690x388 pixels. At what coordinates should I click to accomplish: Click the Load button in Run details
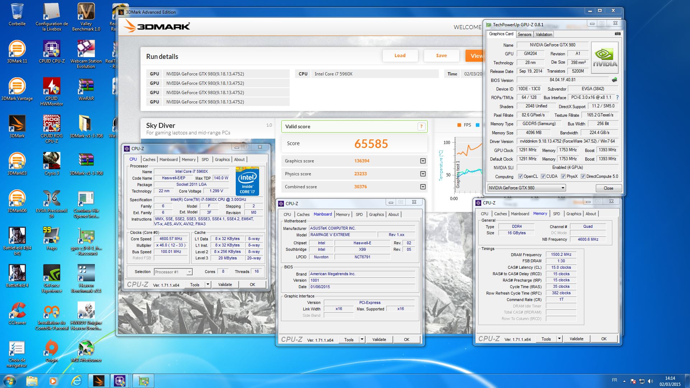[400, 56]
